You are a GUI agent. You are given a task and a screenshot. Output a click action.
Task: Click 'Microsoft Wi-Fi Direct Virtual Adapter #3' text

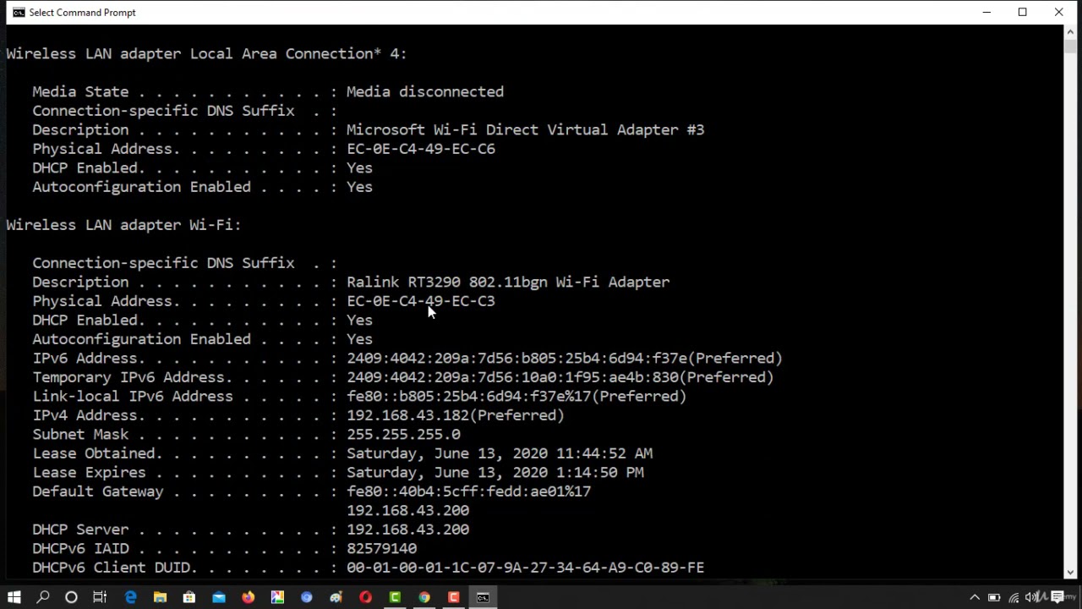(x=525, y=129)
